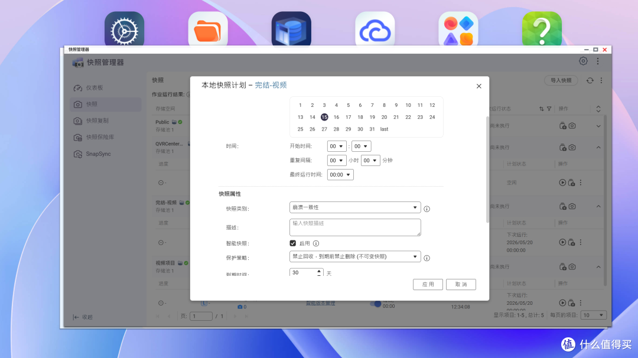Viewport: 638px width, 358px height.
Task: Open the 最终运行时间 dropdown
Action: (x=340, y=174)
